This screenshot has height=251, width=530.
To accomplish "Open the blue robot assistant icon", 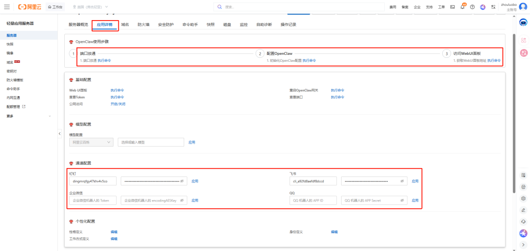I will (523, 23).
